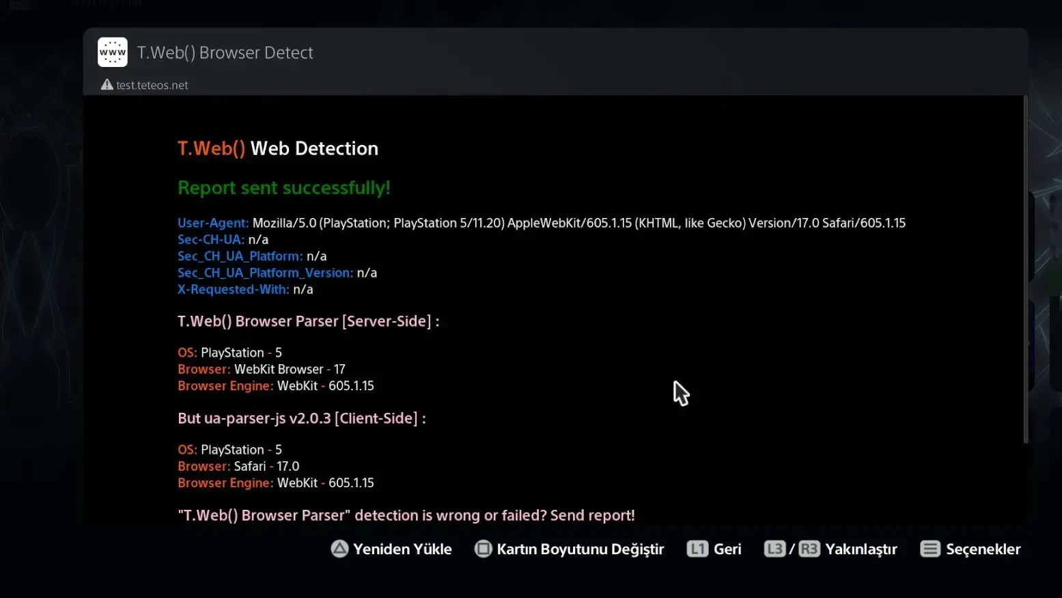Click the 'X-Requested-With:' label
Viewport: 1062px width, 598px height.
point(234,289)
